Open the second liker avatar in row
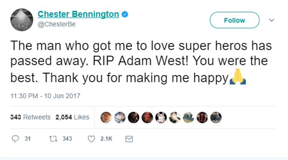The width and height of the screenshot is (288, 160). (x=121, y=117)
